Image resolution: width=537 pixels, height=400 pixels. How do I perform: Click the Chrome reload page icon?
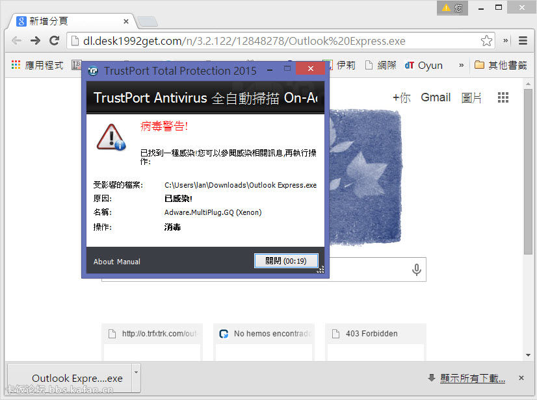(55, 41)
